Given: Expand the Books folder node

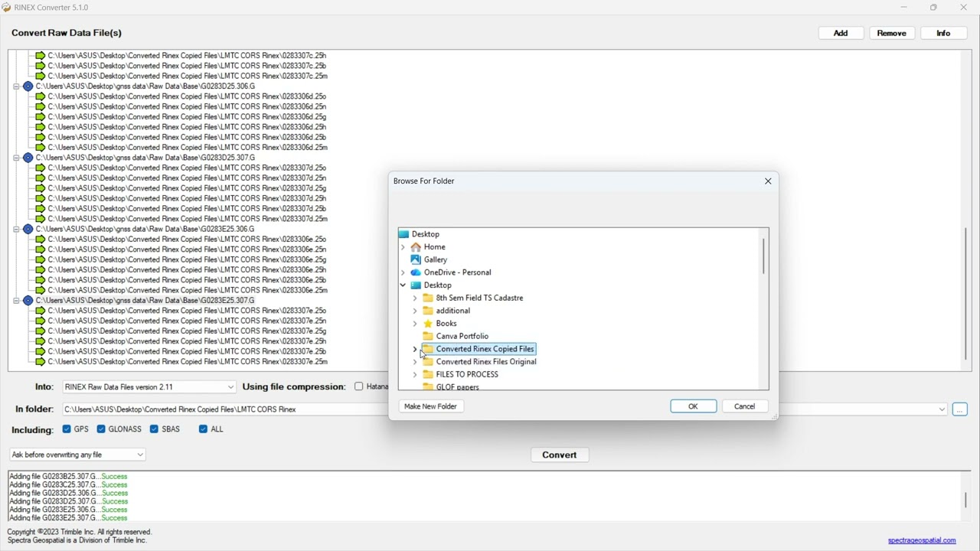Looking at the screenshot, I should click(415, 324).
